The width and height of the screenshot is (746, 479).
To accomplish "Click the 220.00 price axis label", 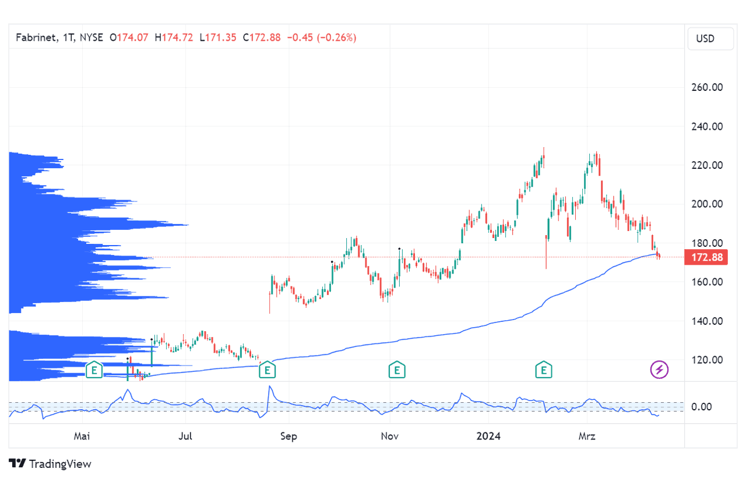I will pos(707,165).
